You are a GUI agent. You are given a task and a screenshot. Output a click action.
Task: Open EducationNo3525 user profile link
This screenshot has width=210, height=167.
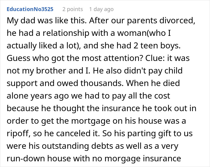30,9
